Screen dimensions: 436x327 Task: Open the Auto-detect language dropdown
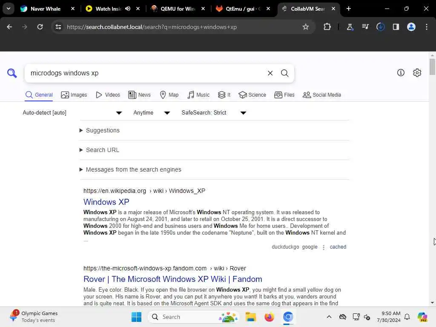pyautogui.click(x=72, y=112)
